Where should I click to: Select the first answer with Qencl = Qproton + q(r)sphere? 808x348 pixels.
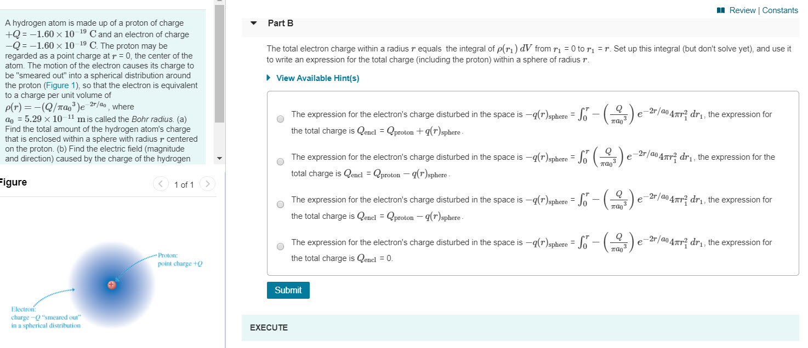coord(280,119)
